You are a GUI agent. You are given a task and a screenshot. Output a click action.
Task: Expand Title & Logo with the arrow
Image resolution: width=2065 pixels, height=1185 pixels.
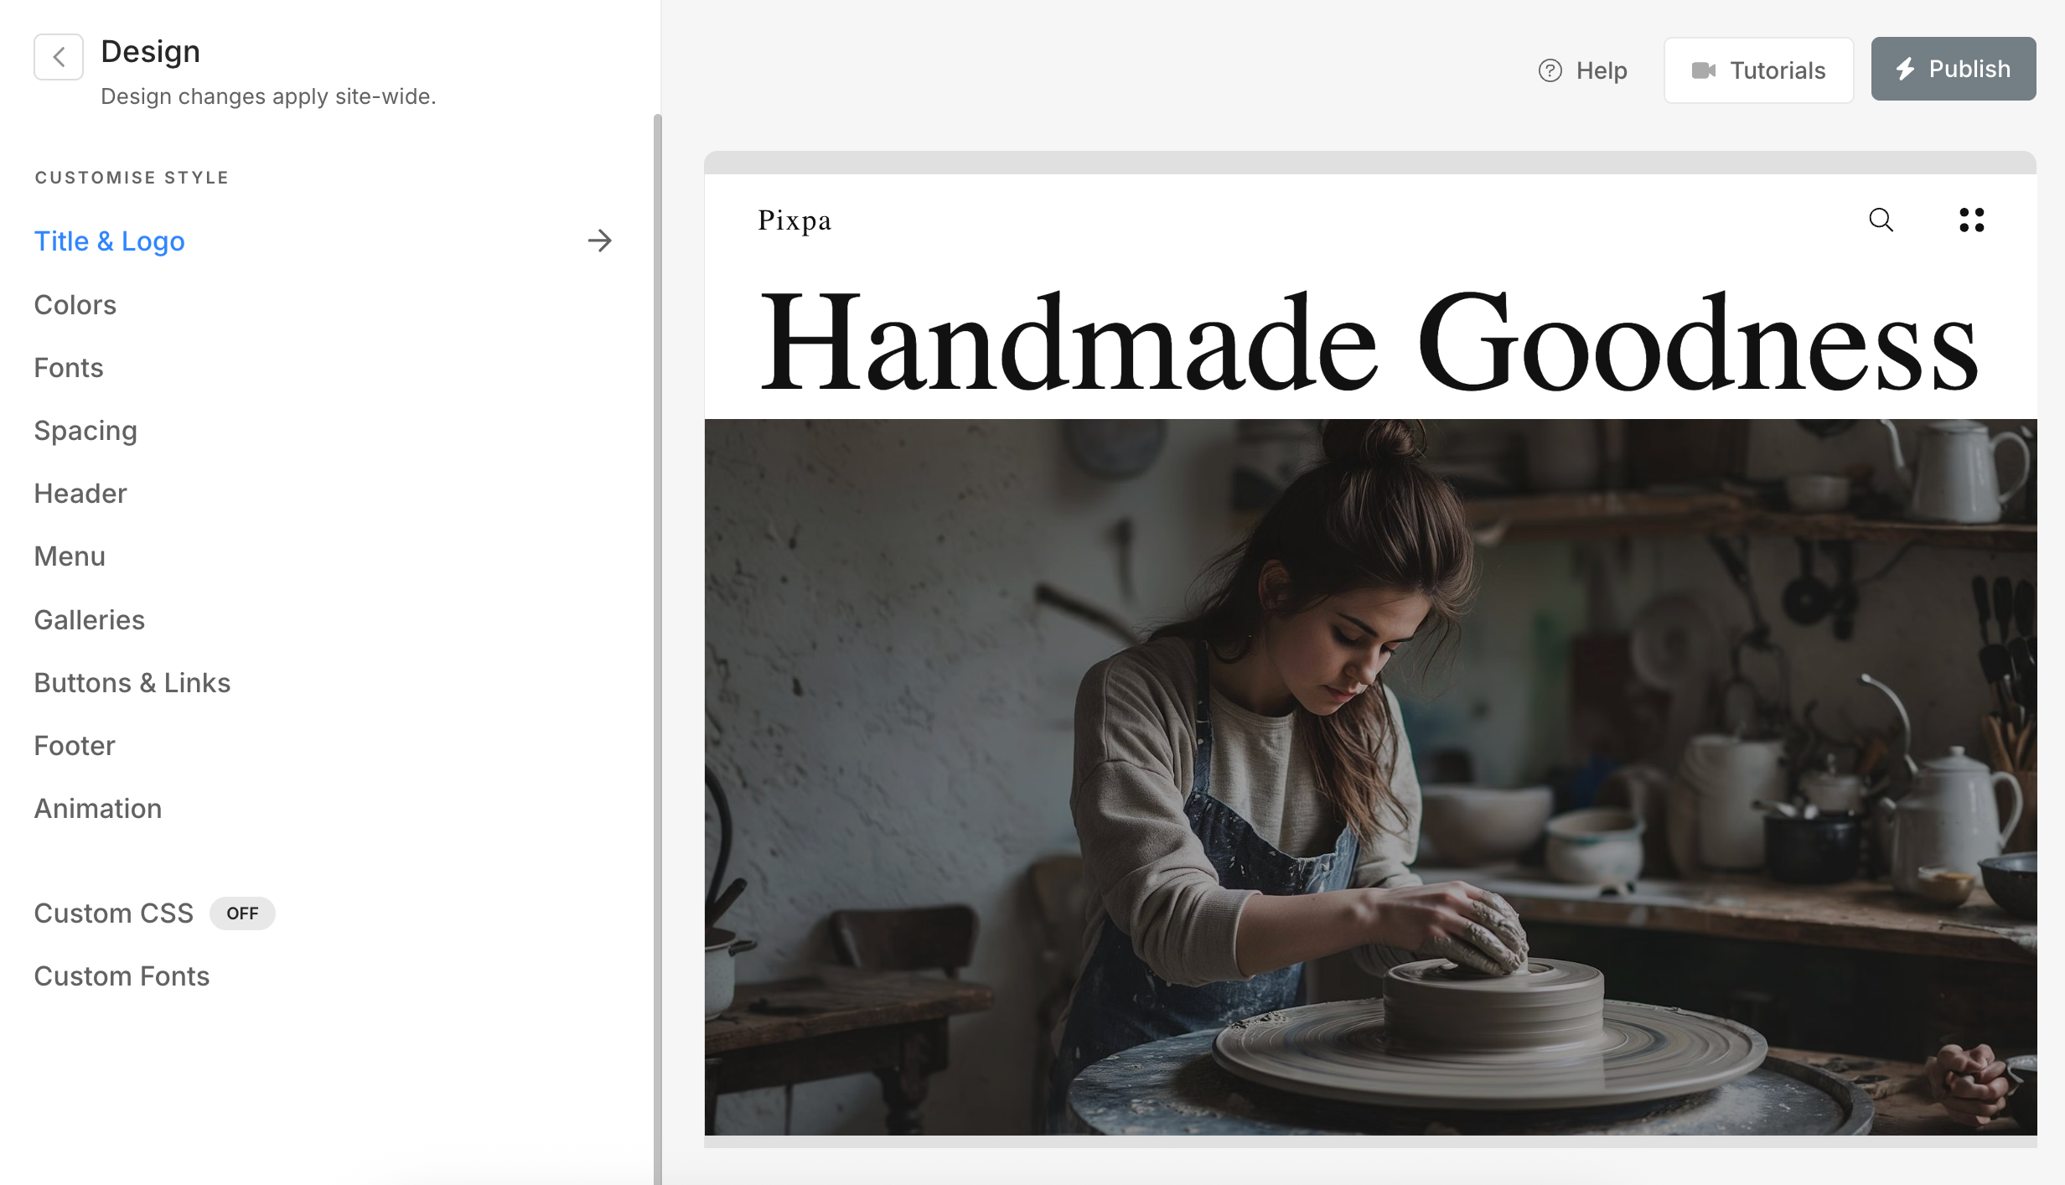coord(600,241)
